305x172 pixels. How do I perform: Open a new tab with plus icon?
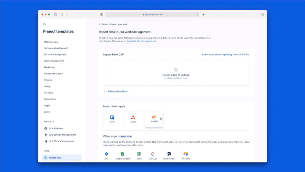pyautogui.click(x=203, y=14)
